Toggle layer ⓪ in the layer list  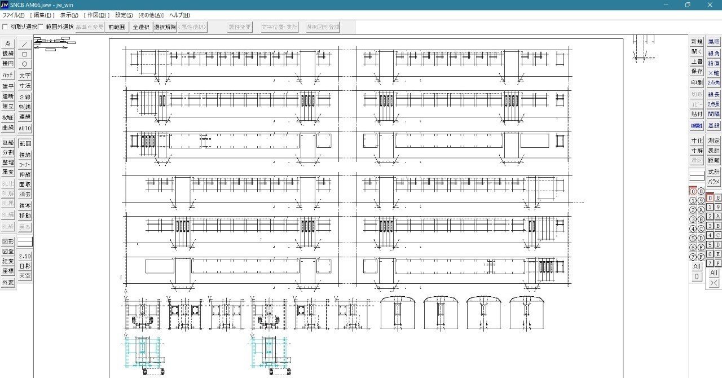(x=693, y=191)
